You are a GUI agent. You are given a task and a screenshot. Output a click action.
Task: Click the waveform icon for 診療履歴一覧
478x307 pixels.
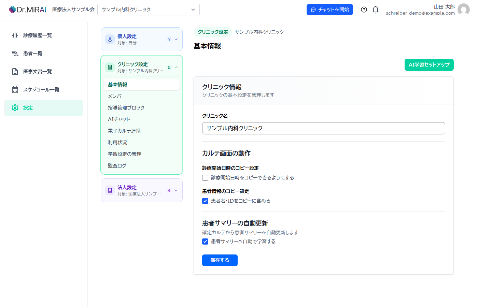click(x=15, y=35)
